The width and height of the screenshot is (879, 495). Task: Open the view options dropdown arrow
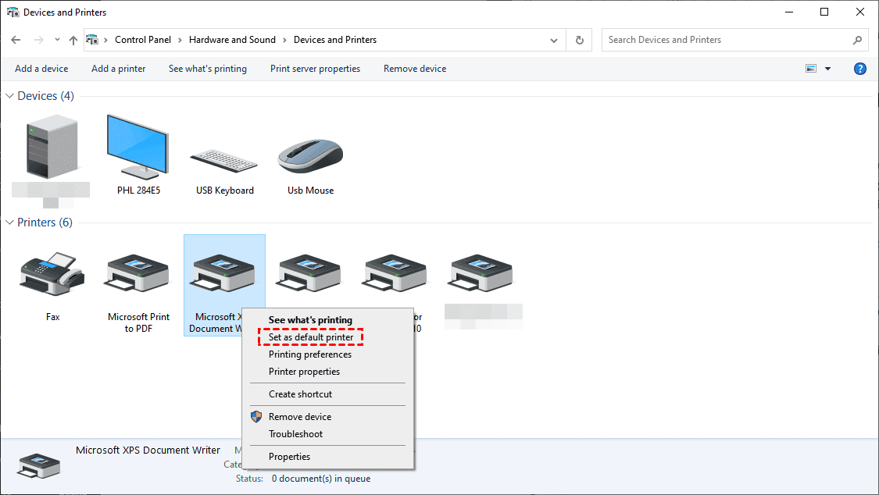coord(828,69)
